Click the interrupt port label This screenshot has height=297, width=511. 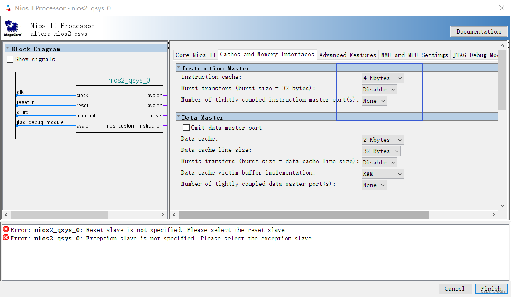click(86, 115)
